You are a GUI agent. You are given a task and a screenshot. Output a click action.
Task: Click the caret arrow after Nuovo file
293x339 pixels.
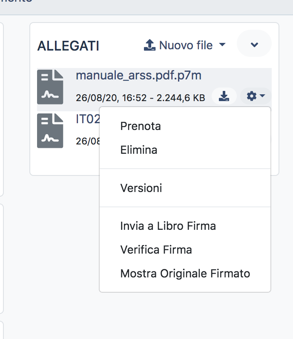point(222,45)
